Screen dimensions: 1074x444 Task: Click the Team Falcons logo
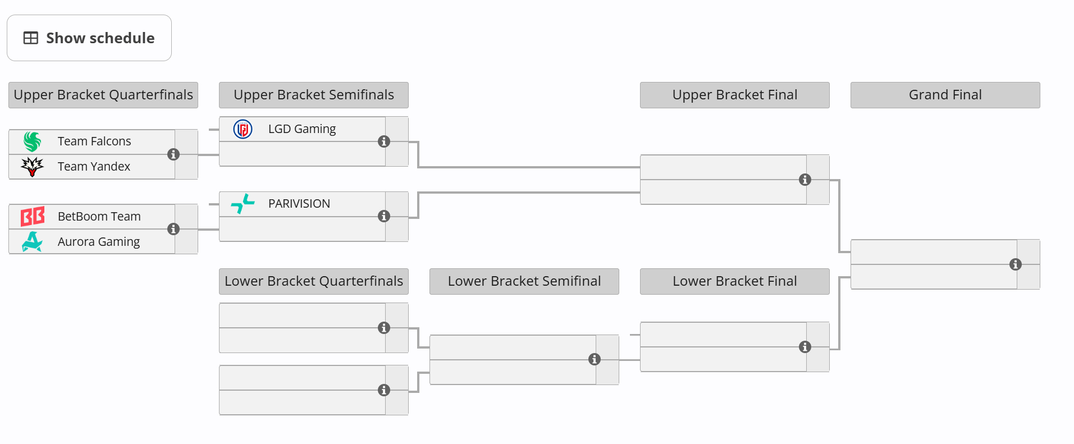(33, 141)
